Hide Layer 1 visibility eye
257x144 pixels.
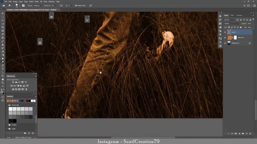click(x=225, y=32)
